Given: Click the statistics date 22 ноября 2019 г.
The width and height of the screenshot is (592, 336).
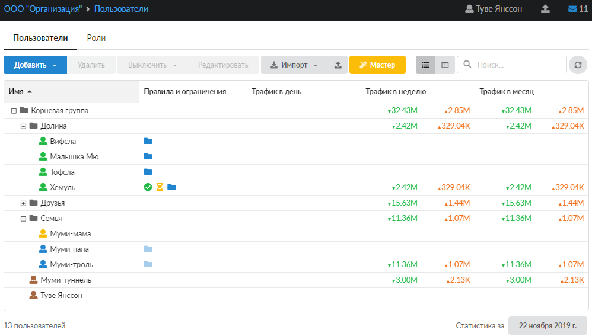Looking at the screenshot, I should pos(548,325).
